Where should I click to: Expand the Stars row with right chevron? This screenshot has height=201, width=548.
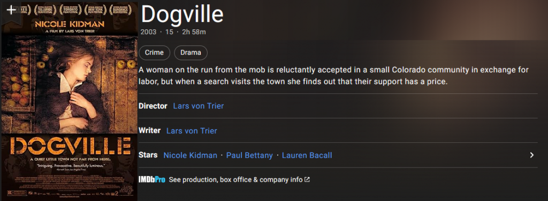click(531, 155)
